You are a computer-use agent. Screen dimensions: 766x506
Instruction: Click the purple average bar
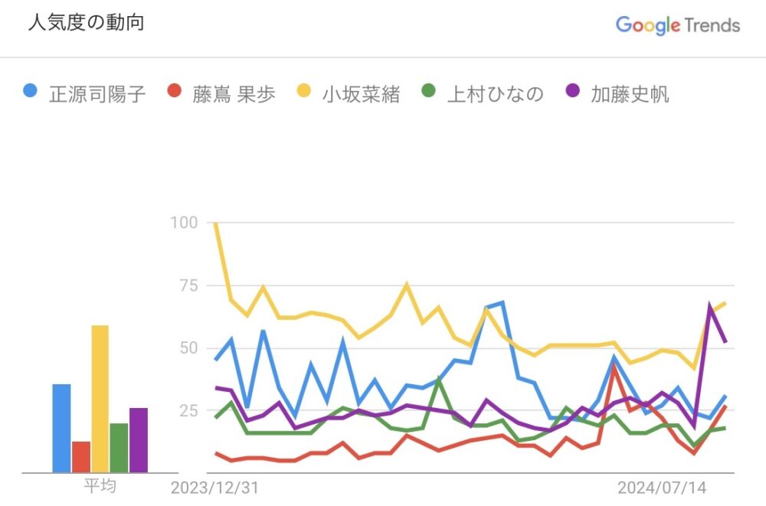[x=139, y=440]
